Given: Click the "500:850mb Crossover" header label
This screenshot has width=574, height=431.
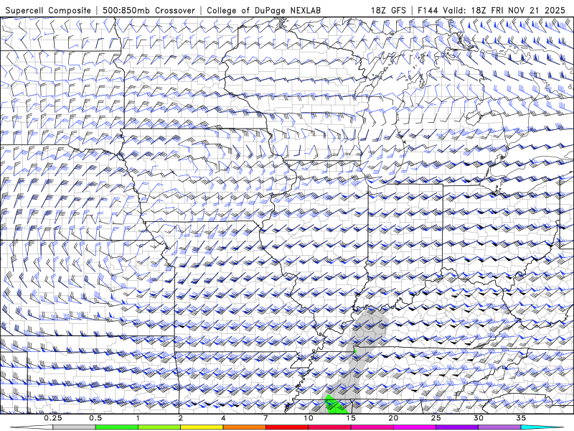Looking at the screenshot, I should coord(149,10).
